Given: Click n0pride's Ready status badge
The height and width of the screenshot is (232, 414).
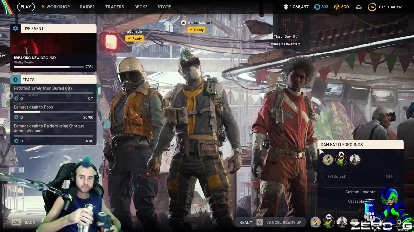Looking at the screenshot, I should pos(135,38).
